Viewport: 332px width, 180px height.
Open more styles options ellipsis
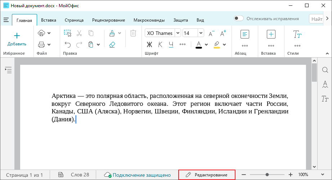[x=297, y=46]
